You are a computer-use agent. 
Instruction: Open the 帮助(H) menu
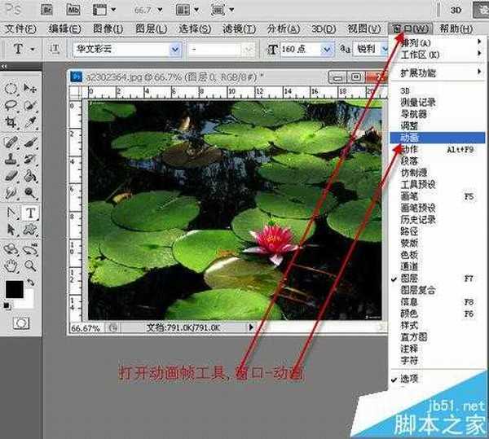(456, 29)
